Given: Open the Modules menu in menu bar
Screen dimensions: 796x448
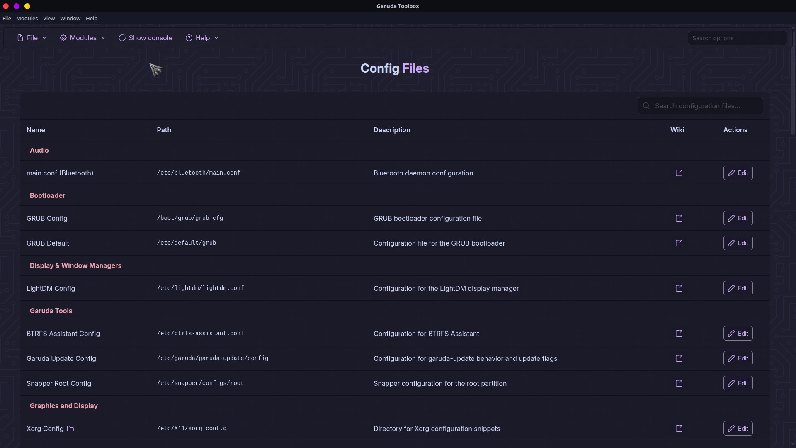Looking at the screenshot, I should tap(27, 18).
